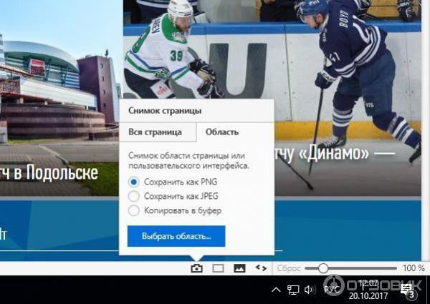
Task: Click the Сброс zoom reset button
Action: [289, 268]
